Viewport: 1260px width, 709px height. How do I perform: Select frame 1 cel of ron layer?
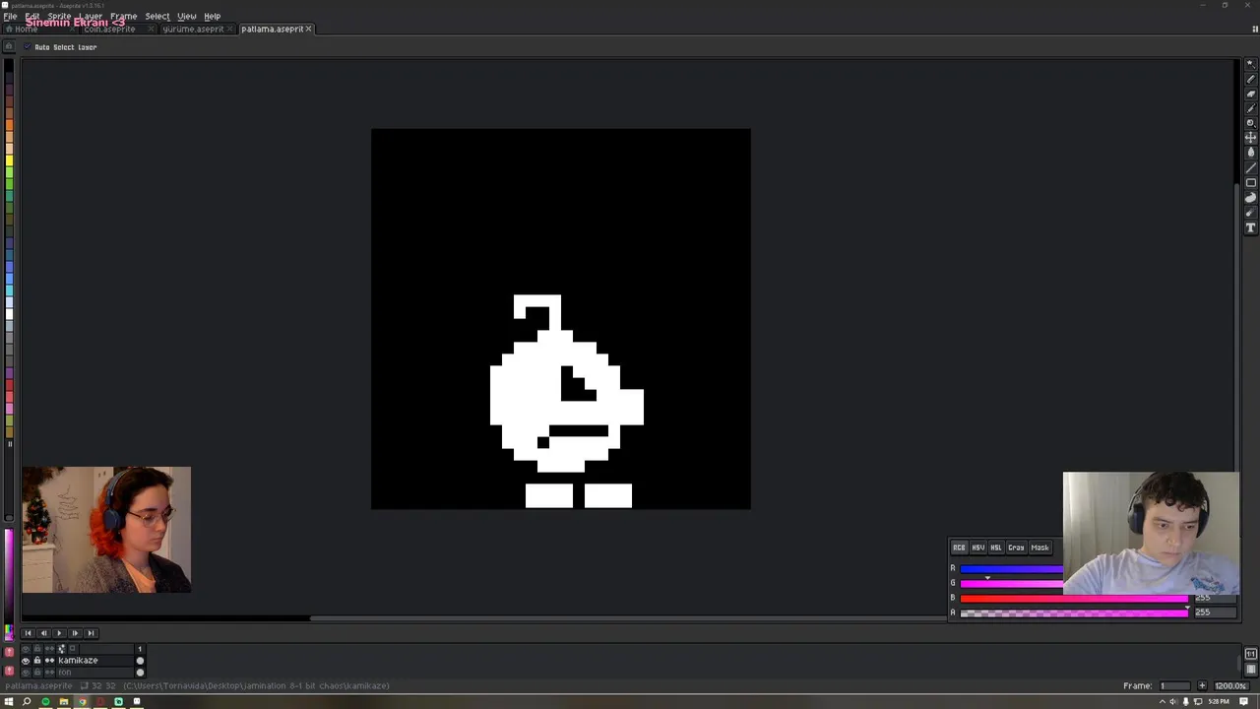pyautogui.click(x=140, y=673)
